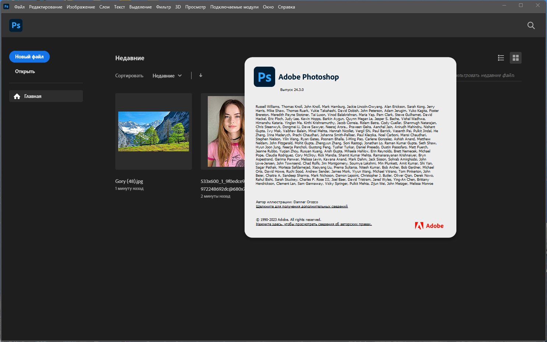
Task: Open the Слои menu
Action: click(104, 7)
